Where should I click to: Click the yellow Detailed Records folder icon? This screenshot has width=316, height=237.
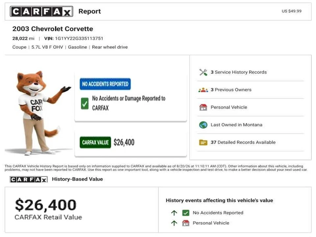point(203,143)
